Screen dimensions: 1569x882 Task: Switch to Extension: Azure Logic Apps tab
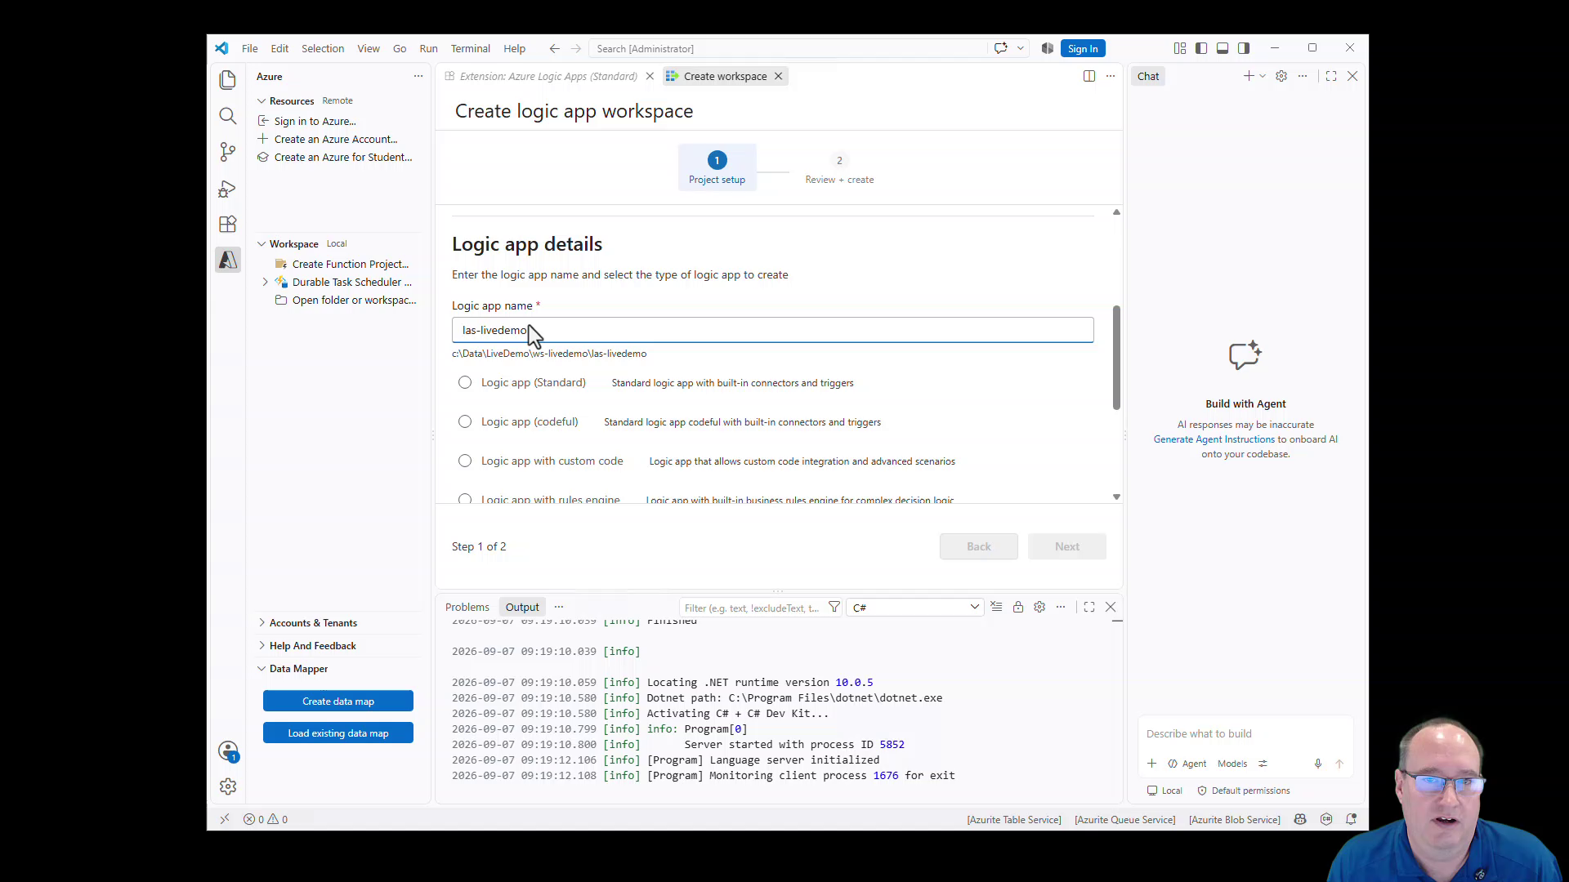click(x=548, y=76)
